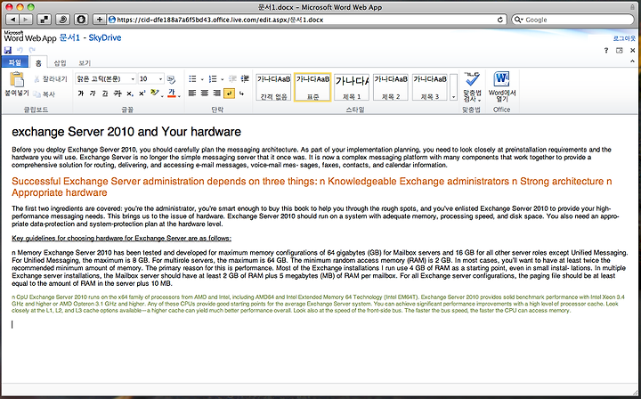Center the paragraph text

point(205,94)
